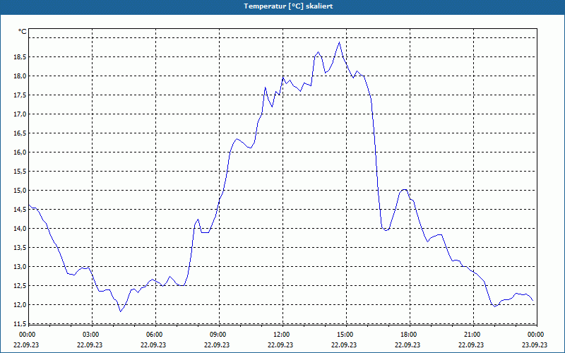Click the 17,5 y-axis label
The height and width of the screenshot is (353, 565).
coord(19,95)
